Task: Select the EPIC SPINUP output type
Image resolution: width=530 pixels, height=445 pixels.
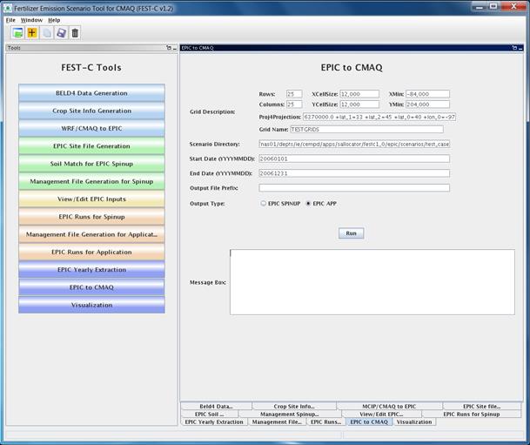Action: (264, 204)
